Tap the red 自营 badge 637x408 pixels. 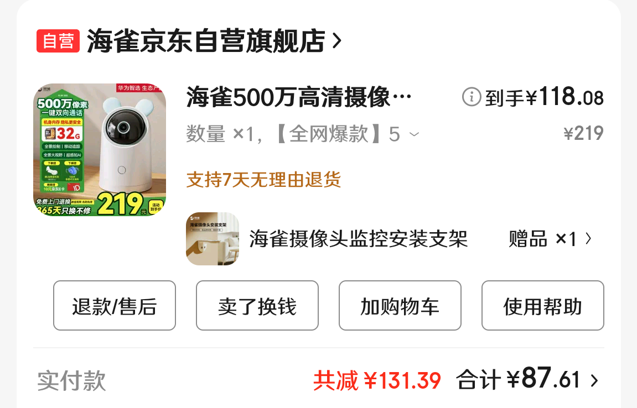pos(58,41)
